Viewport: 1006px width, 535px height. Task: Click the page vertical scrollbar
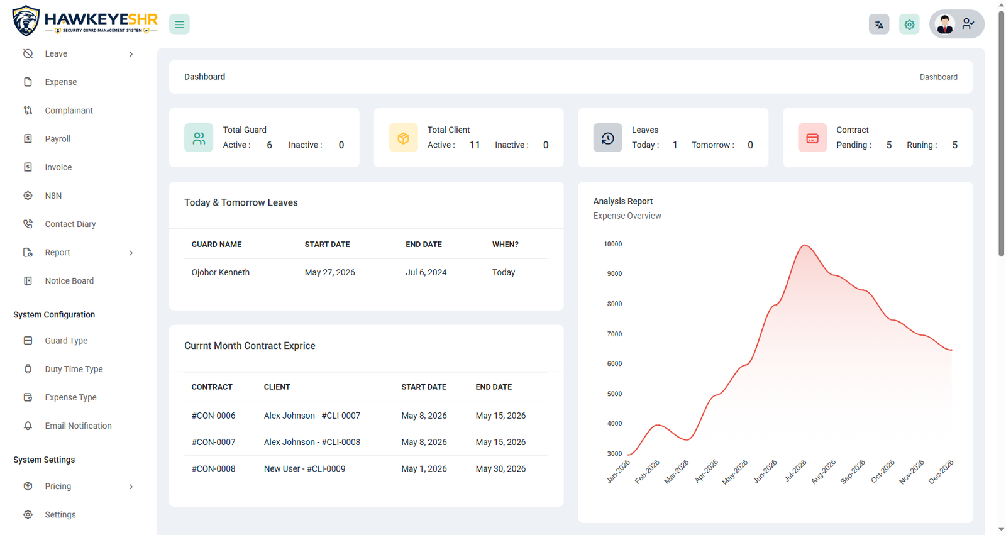pos(1001,132)
